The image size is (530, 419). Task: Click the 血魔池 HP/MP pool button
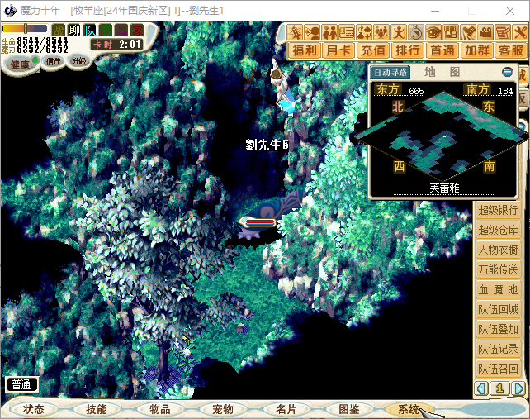[498, 289]
